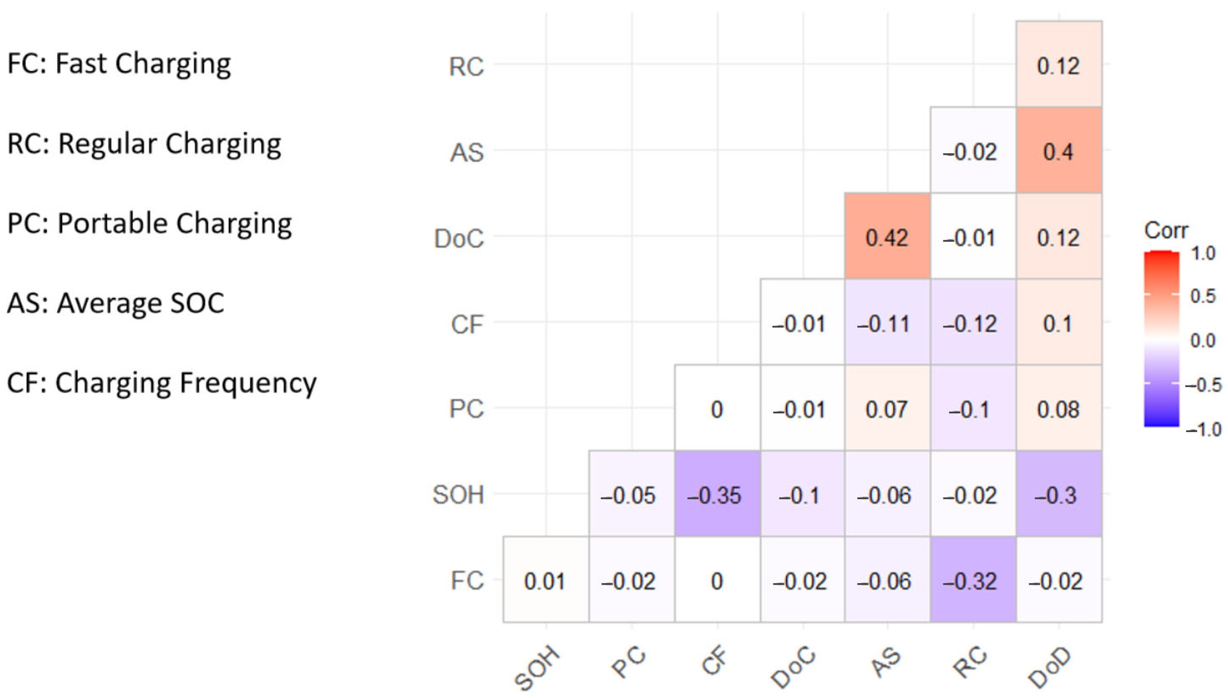Click the −0.35 SOH versus CF cell
1228x698 pixels.
(717, 494)
